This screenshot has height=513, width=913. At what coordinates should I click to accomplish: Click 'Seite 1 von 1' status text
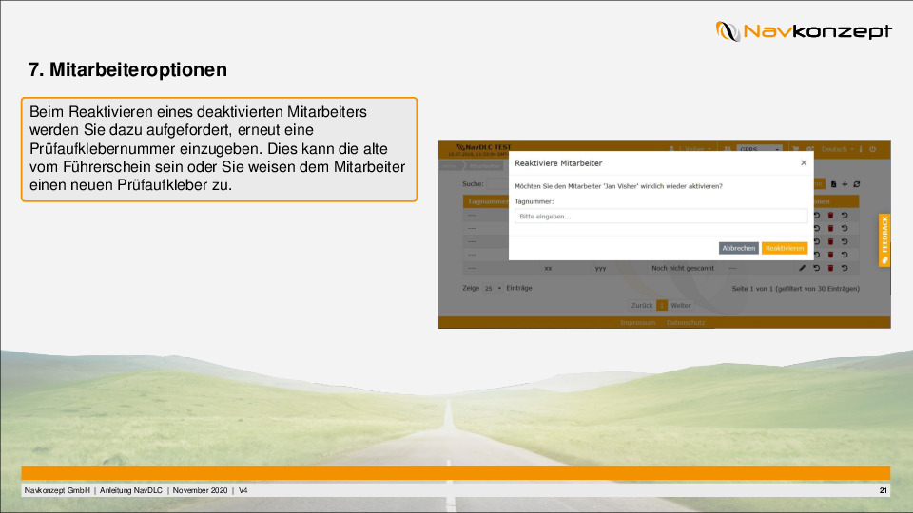(752, 289)
